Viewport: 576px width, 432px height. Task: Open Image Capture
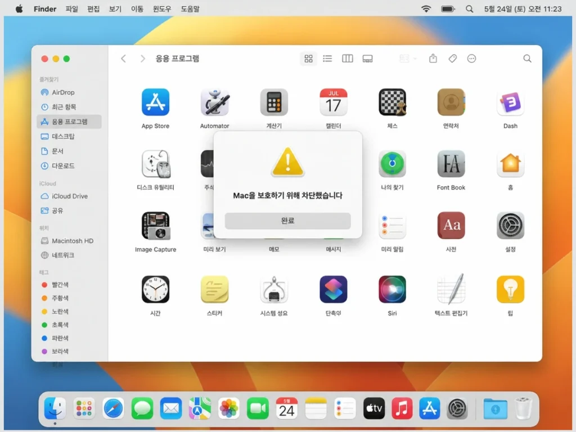(155, 226)
